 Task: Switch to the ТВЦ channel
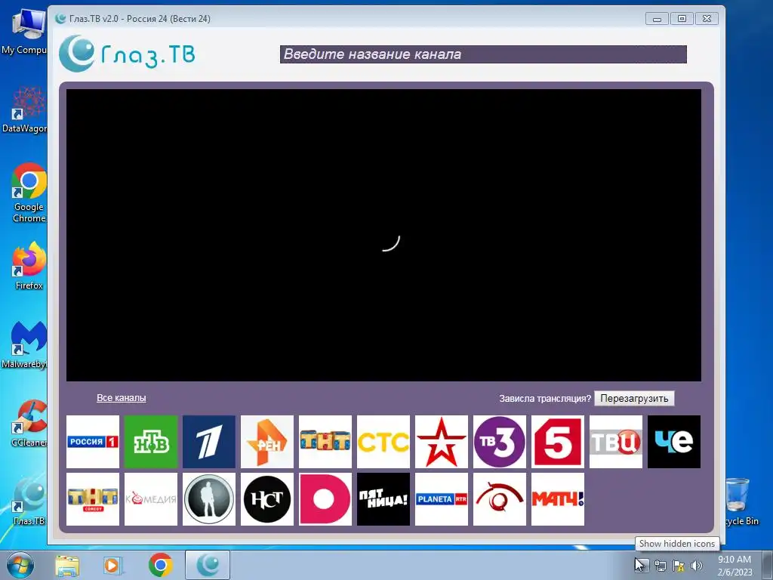tap(616, 441)
